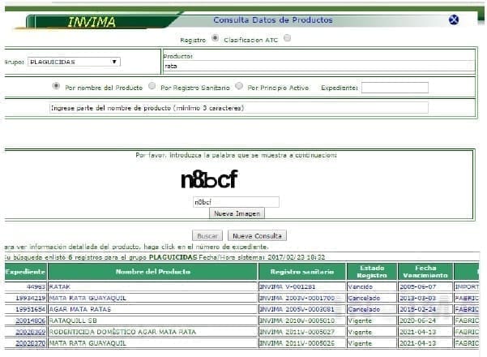Click product name RATAQUILL SB
The height and width of the screenshot is (357, 487).
click(x=73, y=320)
